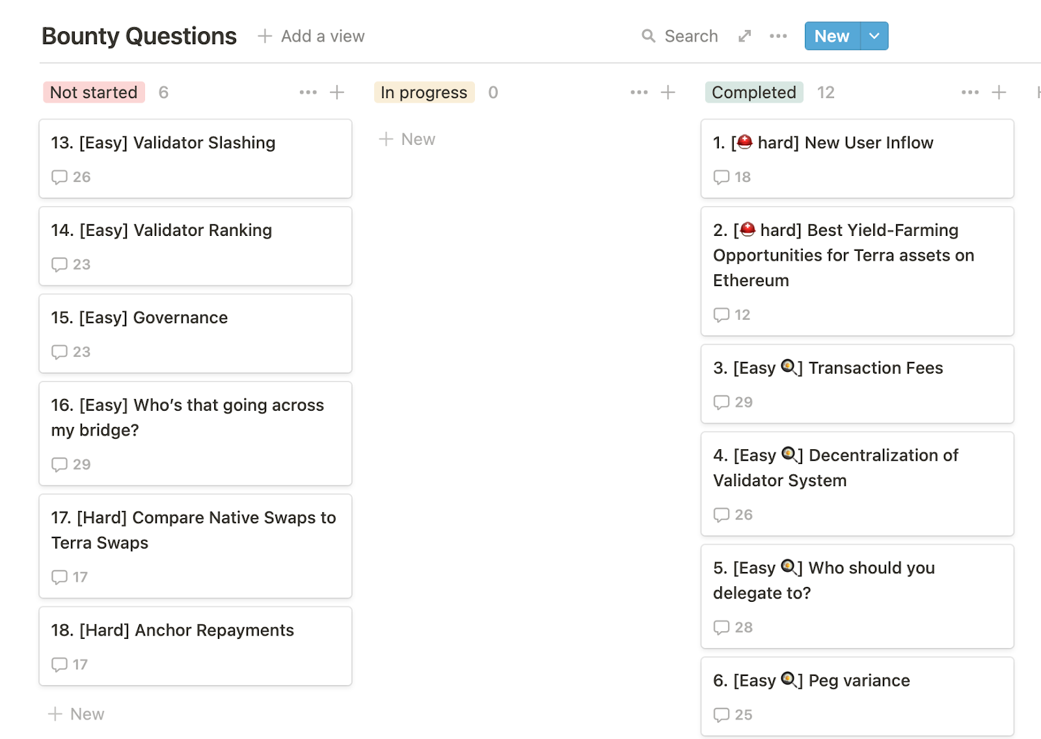Open the Anchor Repayments card
Viewport: 1041px width, 739px height.
click(x=195, y=630)
